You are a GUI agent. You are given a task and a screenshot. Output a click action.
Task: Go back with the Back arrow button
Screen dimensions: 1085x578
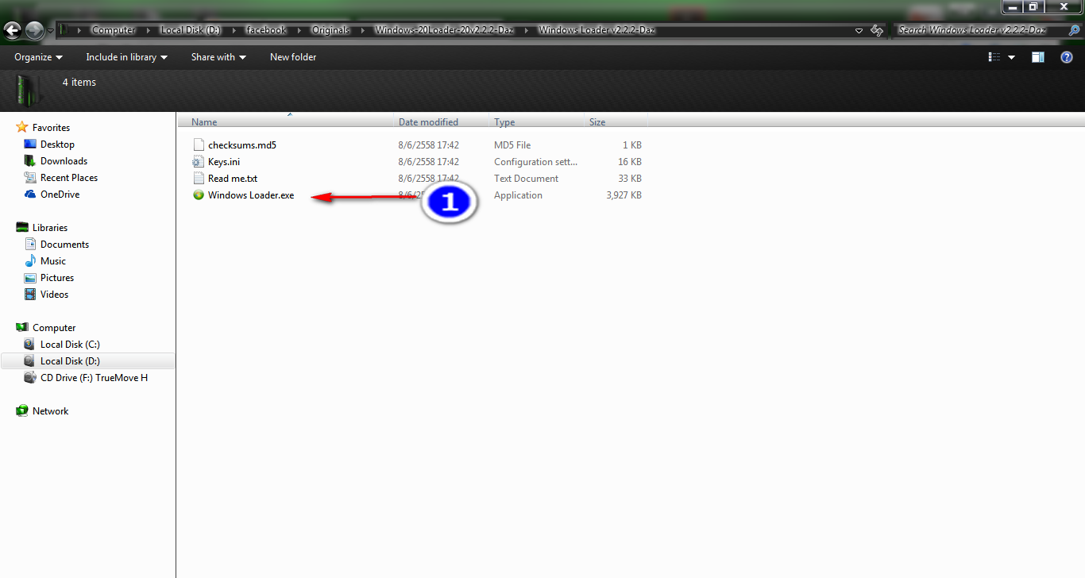12,30
